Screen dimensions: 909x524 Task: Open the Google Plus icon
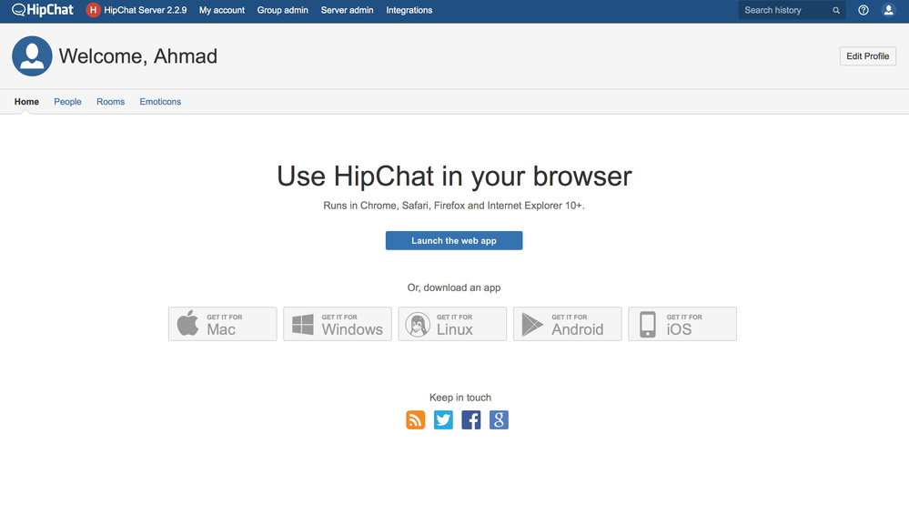click(x=500, y=419)
